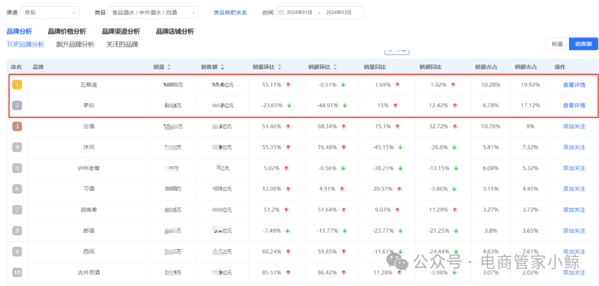Viewport: 599px width, 286px height.
Task: Click 五粮液 销量市占 value 10.28%
Action: click(x=491, y=85)
